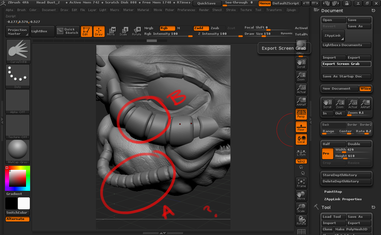Toggle Rgb painting mode
The width and height of the screenshot is (381, 235).
click(x=167, y=28)
